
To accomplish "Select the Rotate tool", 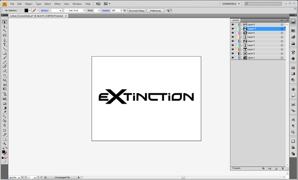I will (4, 76).
